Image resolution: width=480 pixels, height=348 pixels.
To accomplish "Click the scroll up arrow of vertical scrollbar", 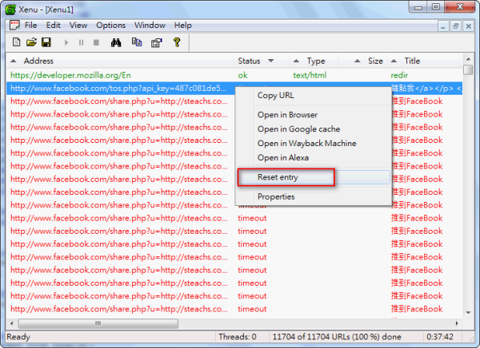I will pyautogui.click(x=468, y=59).
